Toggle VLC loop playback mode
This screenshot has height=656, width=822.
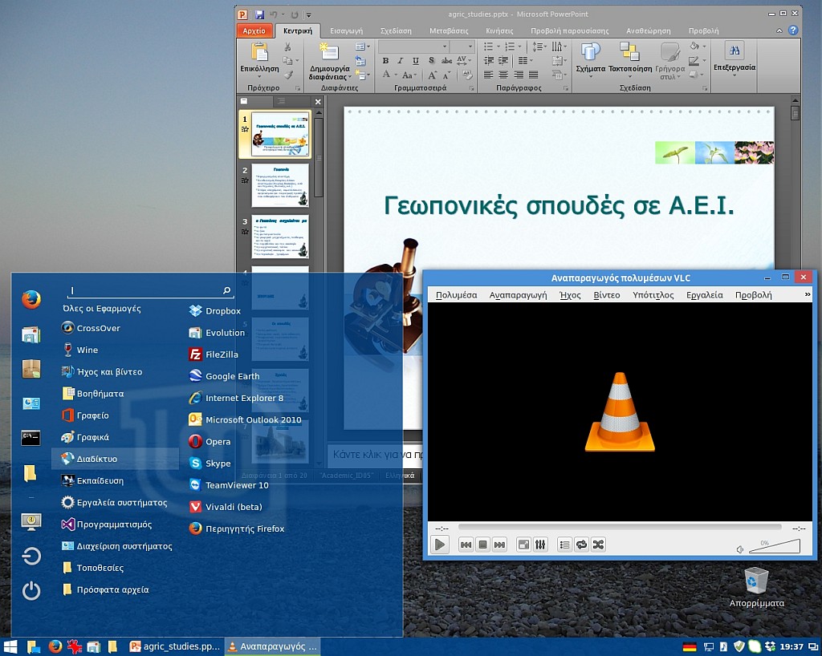(x=581, y=545)
